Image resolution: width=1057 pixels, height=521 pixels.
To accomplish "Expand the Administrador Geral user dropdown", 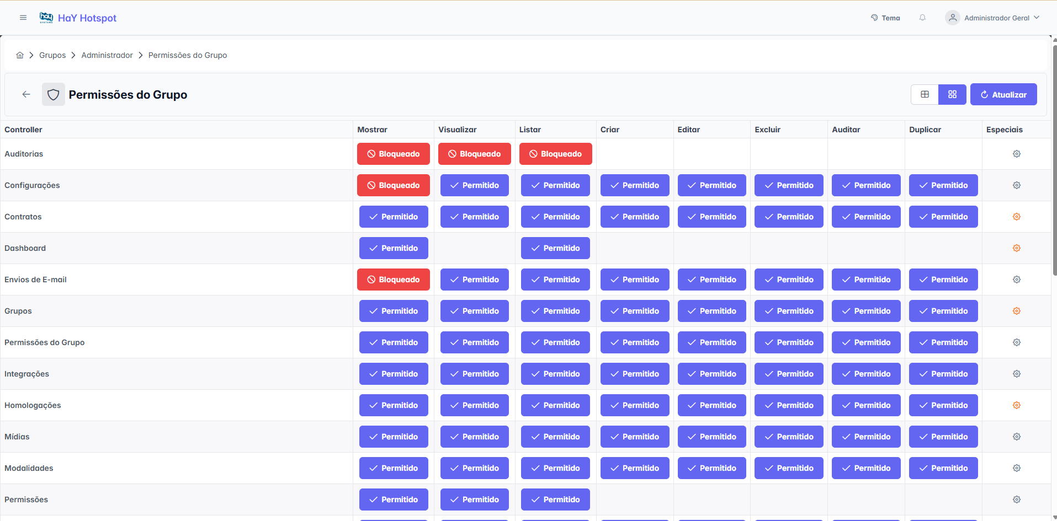I will coord(992,18).
